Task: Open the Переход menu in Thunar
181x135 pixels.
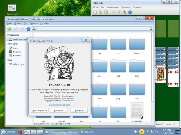Action: (34, 23)
